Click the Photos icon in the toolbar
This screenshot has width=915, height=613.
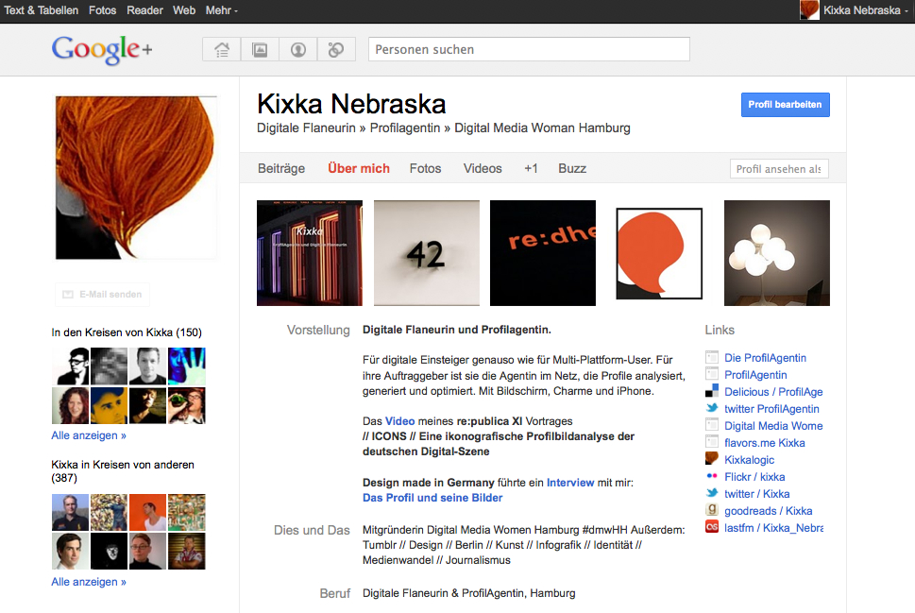[x=260, y=50]
